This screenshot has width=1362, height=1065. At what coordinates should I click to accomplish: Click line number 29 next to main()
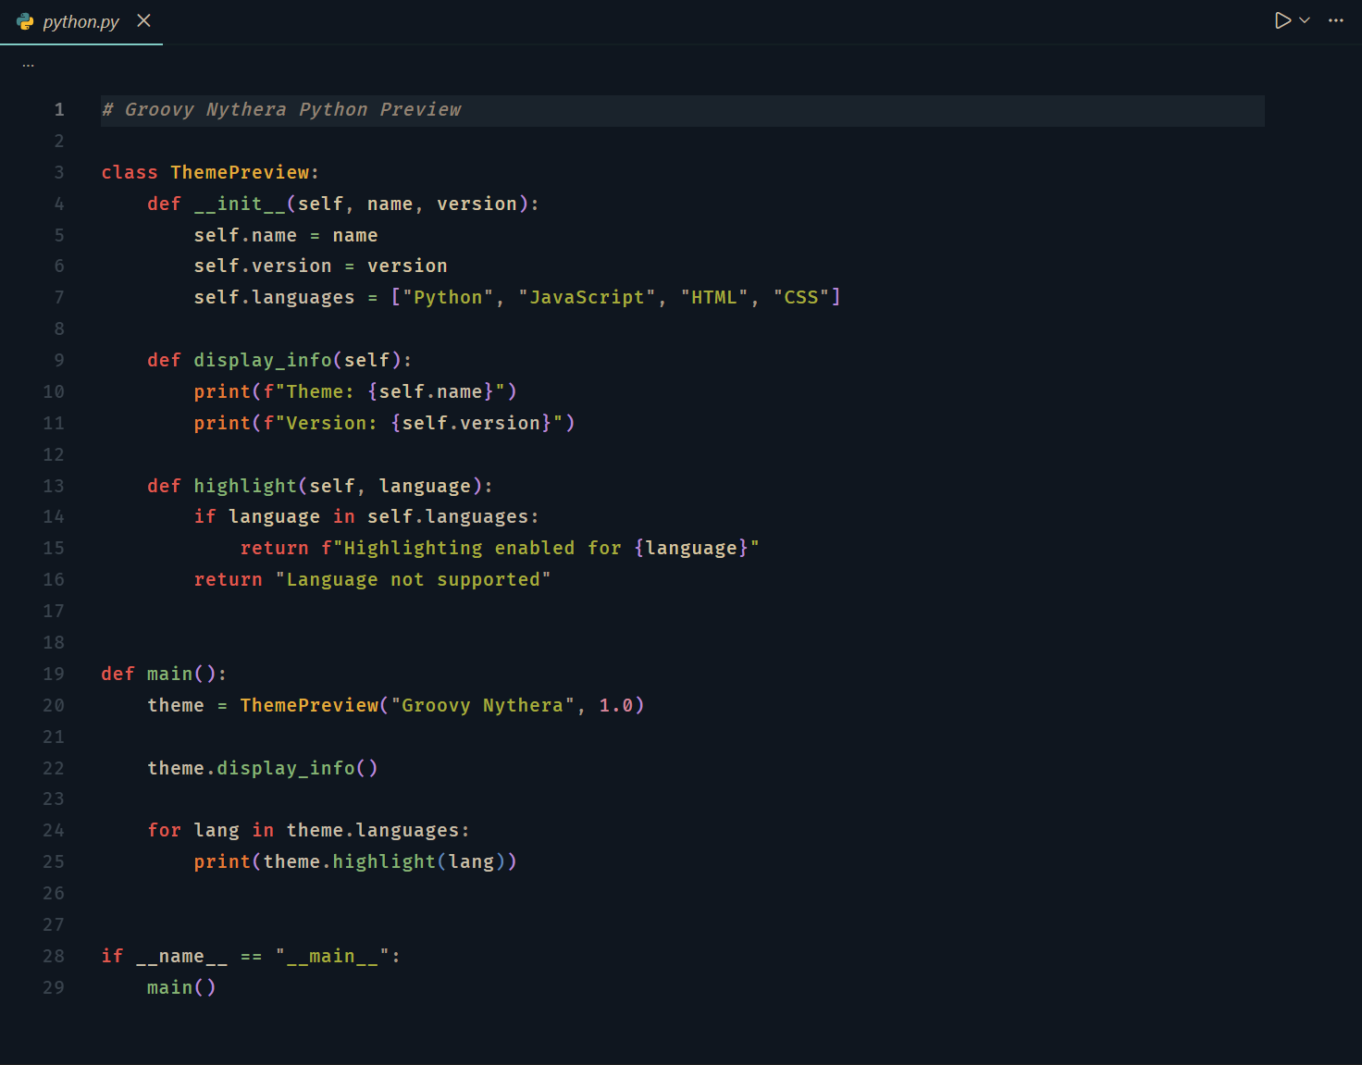[x=54, y=987]
